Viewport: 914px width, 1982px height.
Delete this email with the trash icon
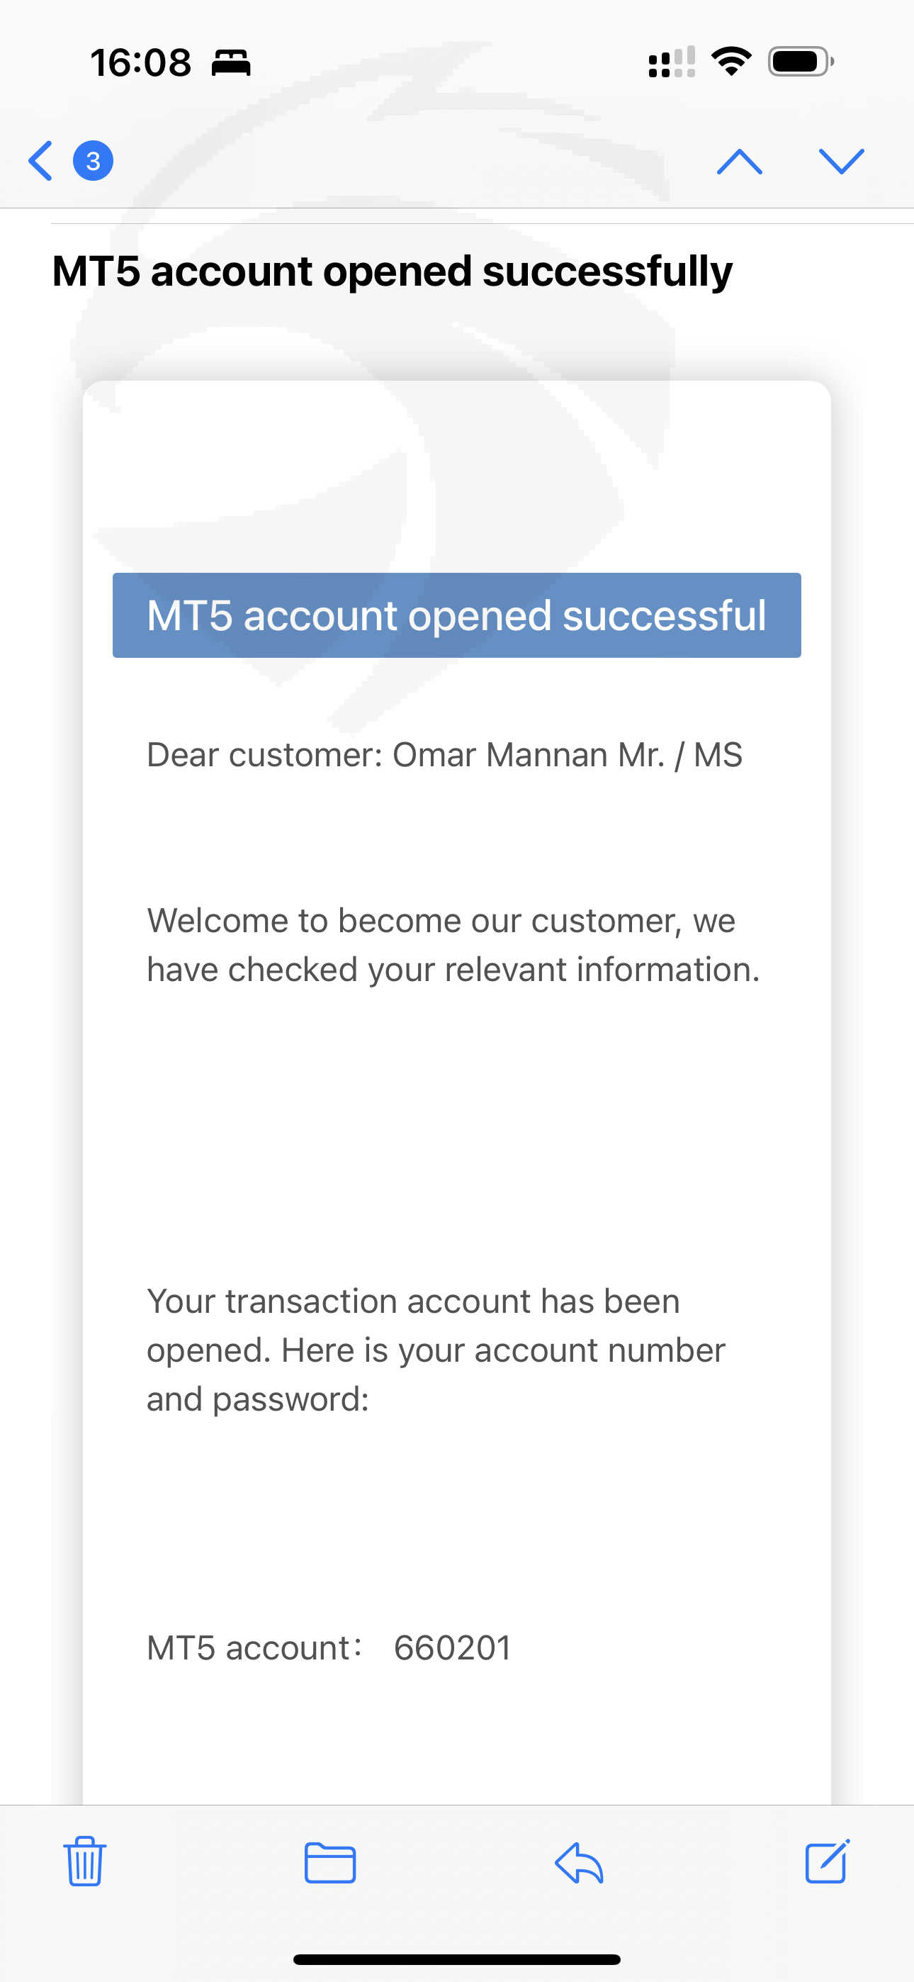tap(84, 1861)
